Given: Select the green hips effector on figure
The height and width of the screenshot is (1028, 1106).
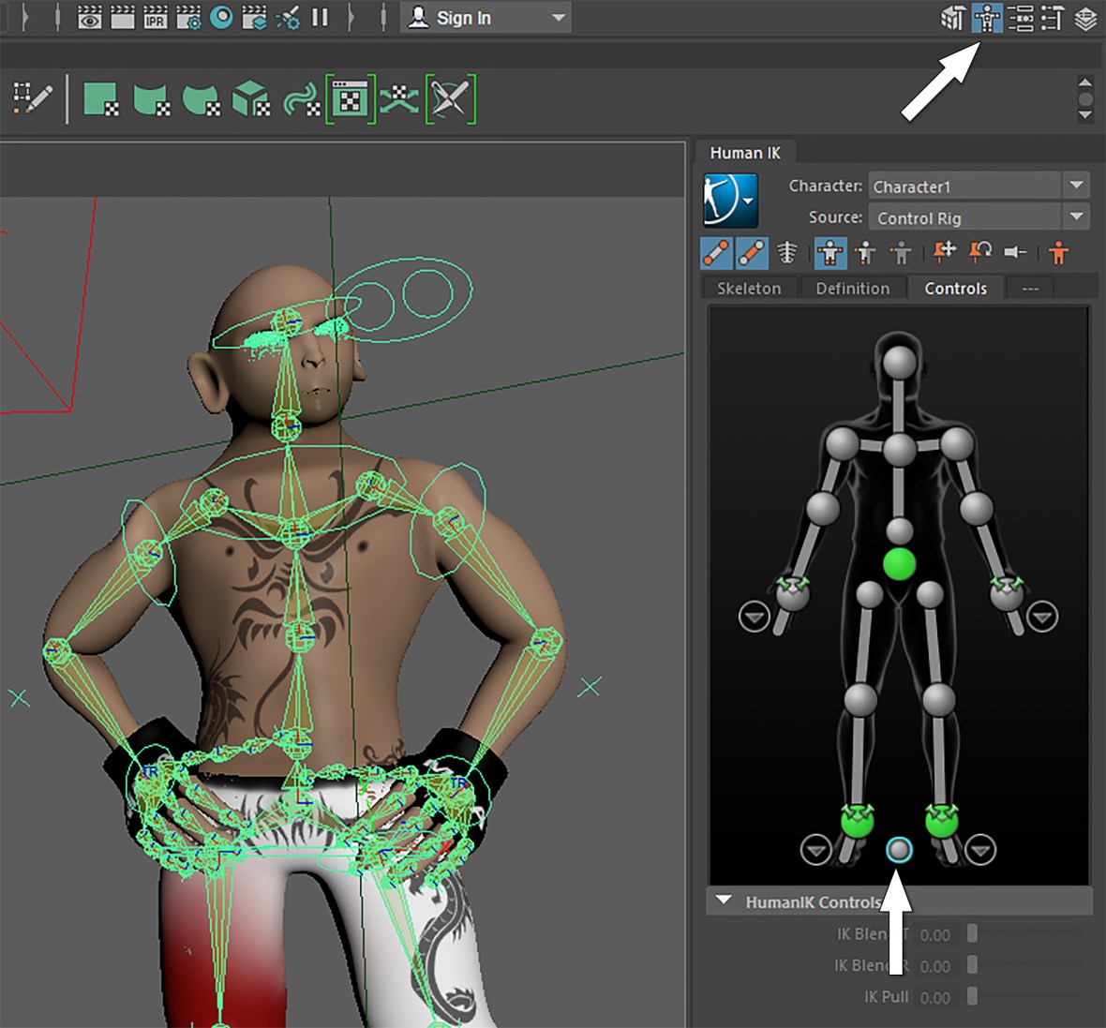Looking at the screenshot, I should click(x=899, y=564).
